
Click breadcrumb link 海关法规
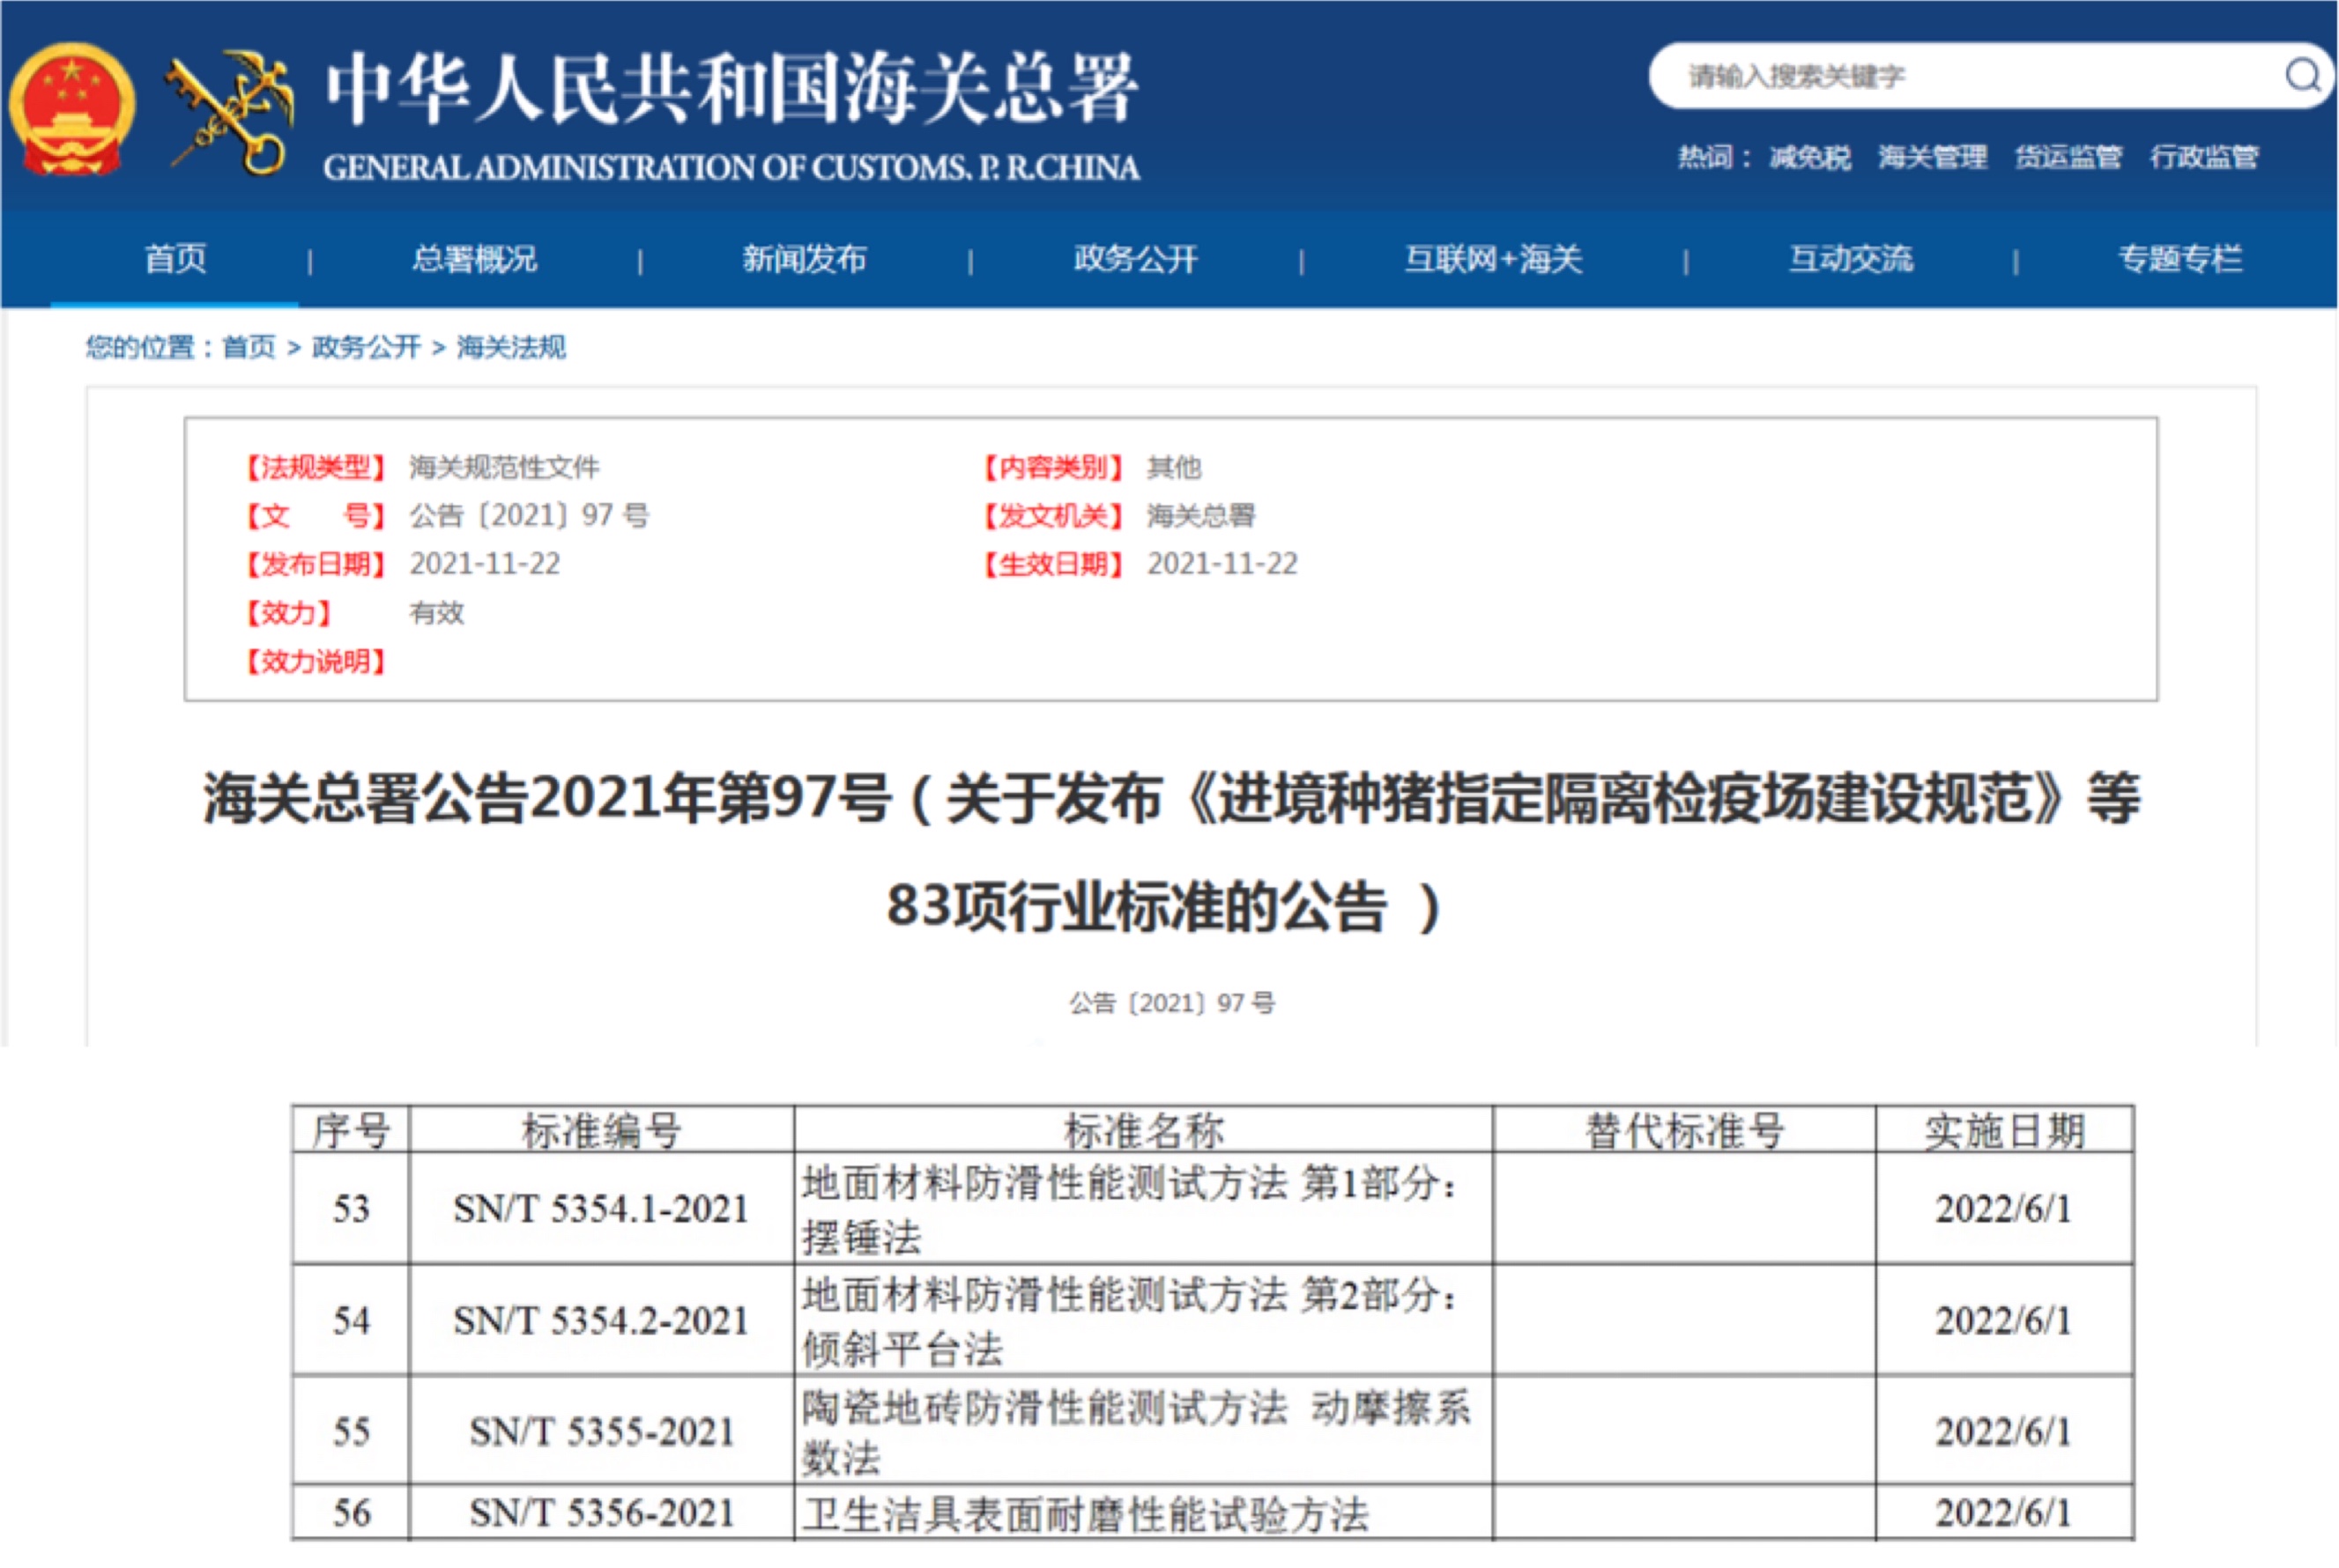click(x=511, y=347)
